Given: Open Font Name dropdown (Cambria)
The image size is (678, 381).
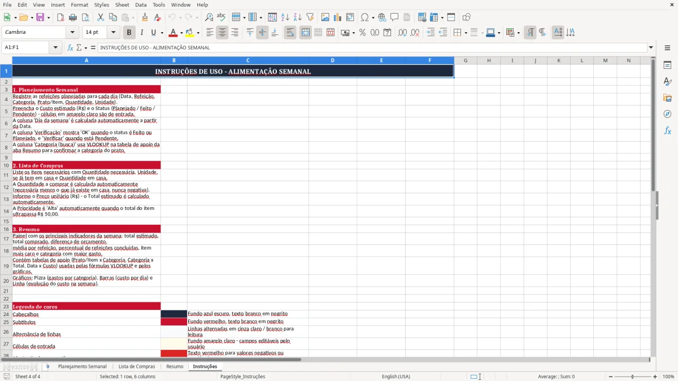Looking at the screenshot, I should [x=72, y=33].
